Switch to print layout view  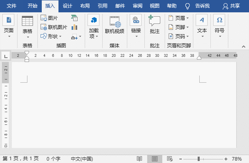pos(154,159)
